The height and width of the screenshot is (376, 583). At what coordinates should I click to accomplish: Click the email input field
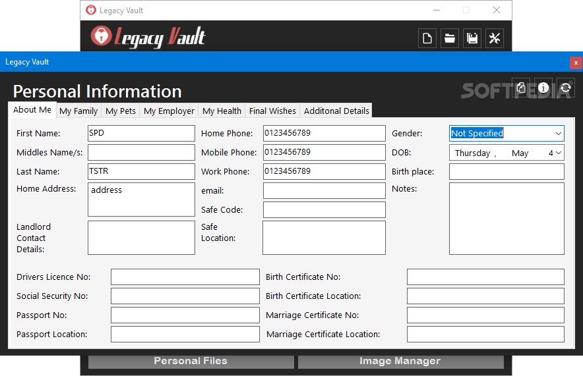coord(324,191)
